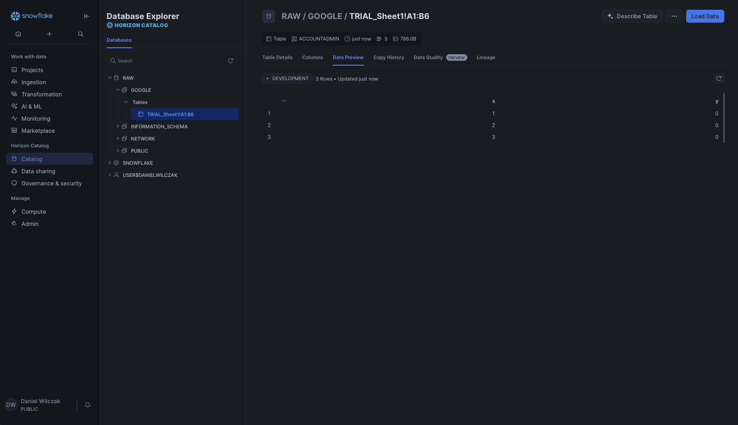The height and width of the screenshot is (425, 738).
Task: Collapse the Tables folder
Action: pyautogui.click(x=126, y=102)
